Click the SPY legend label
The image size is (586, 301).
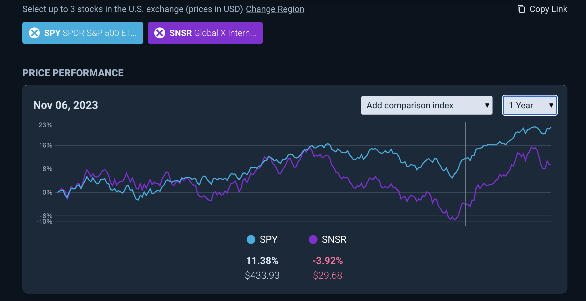268,239
